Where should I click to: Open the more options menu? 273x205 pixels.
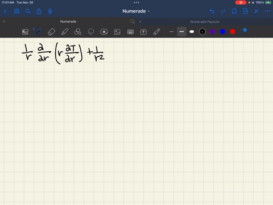(x=267, y=11)
